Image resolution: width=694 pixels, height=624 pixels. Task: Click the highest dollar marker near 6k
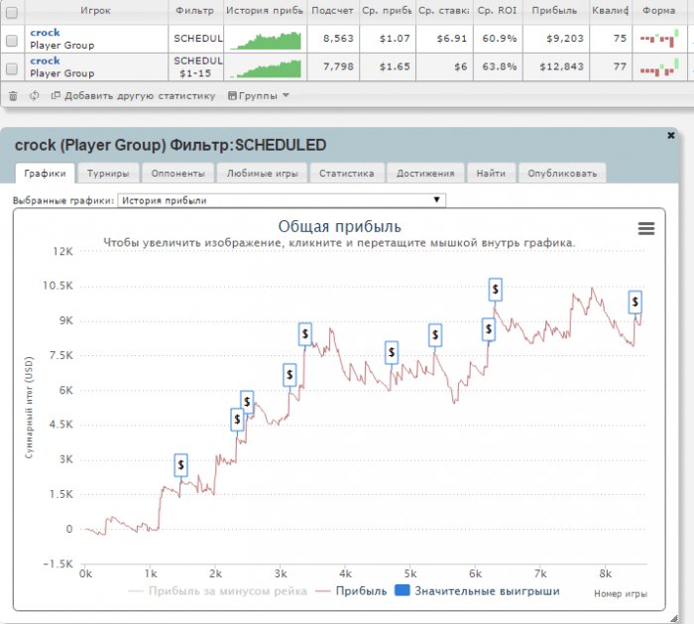pyautogui.click(x=496, y=290)
